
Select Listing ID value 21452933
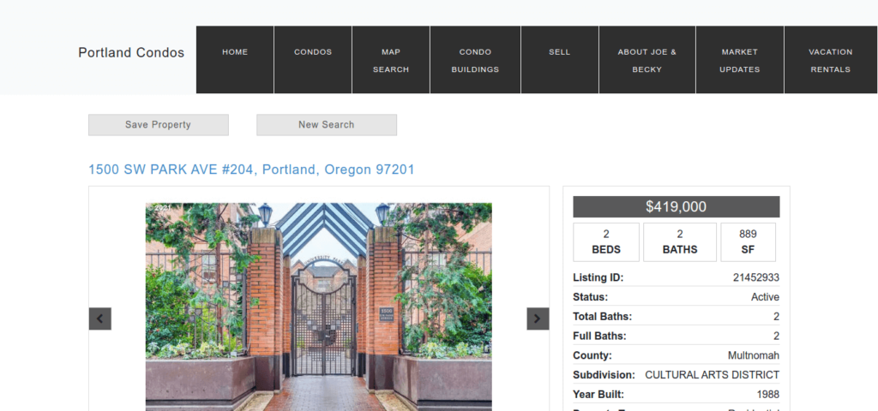tap(756, 278)
